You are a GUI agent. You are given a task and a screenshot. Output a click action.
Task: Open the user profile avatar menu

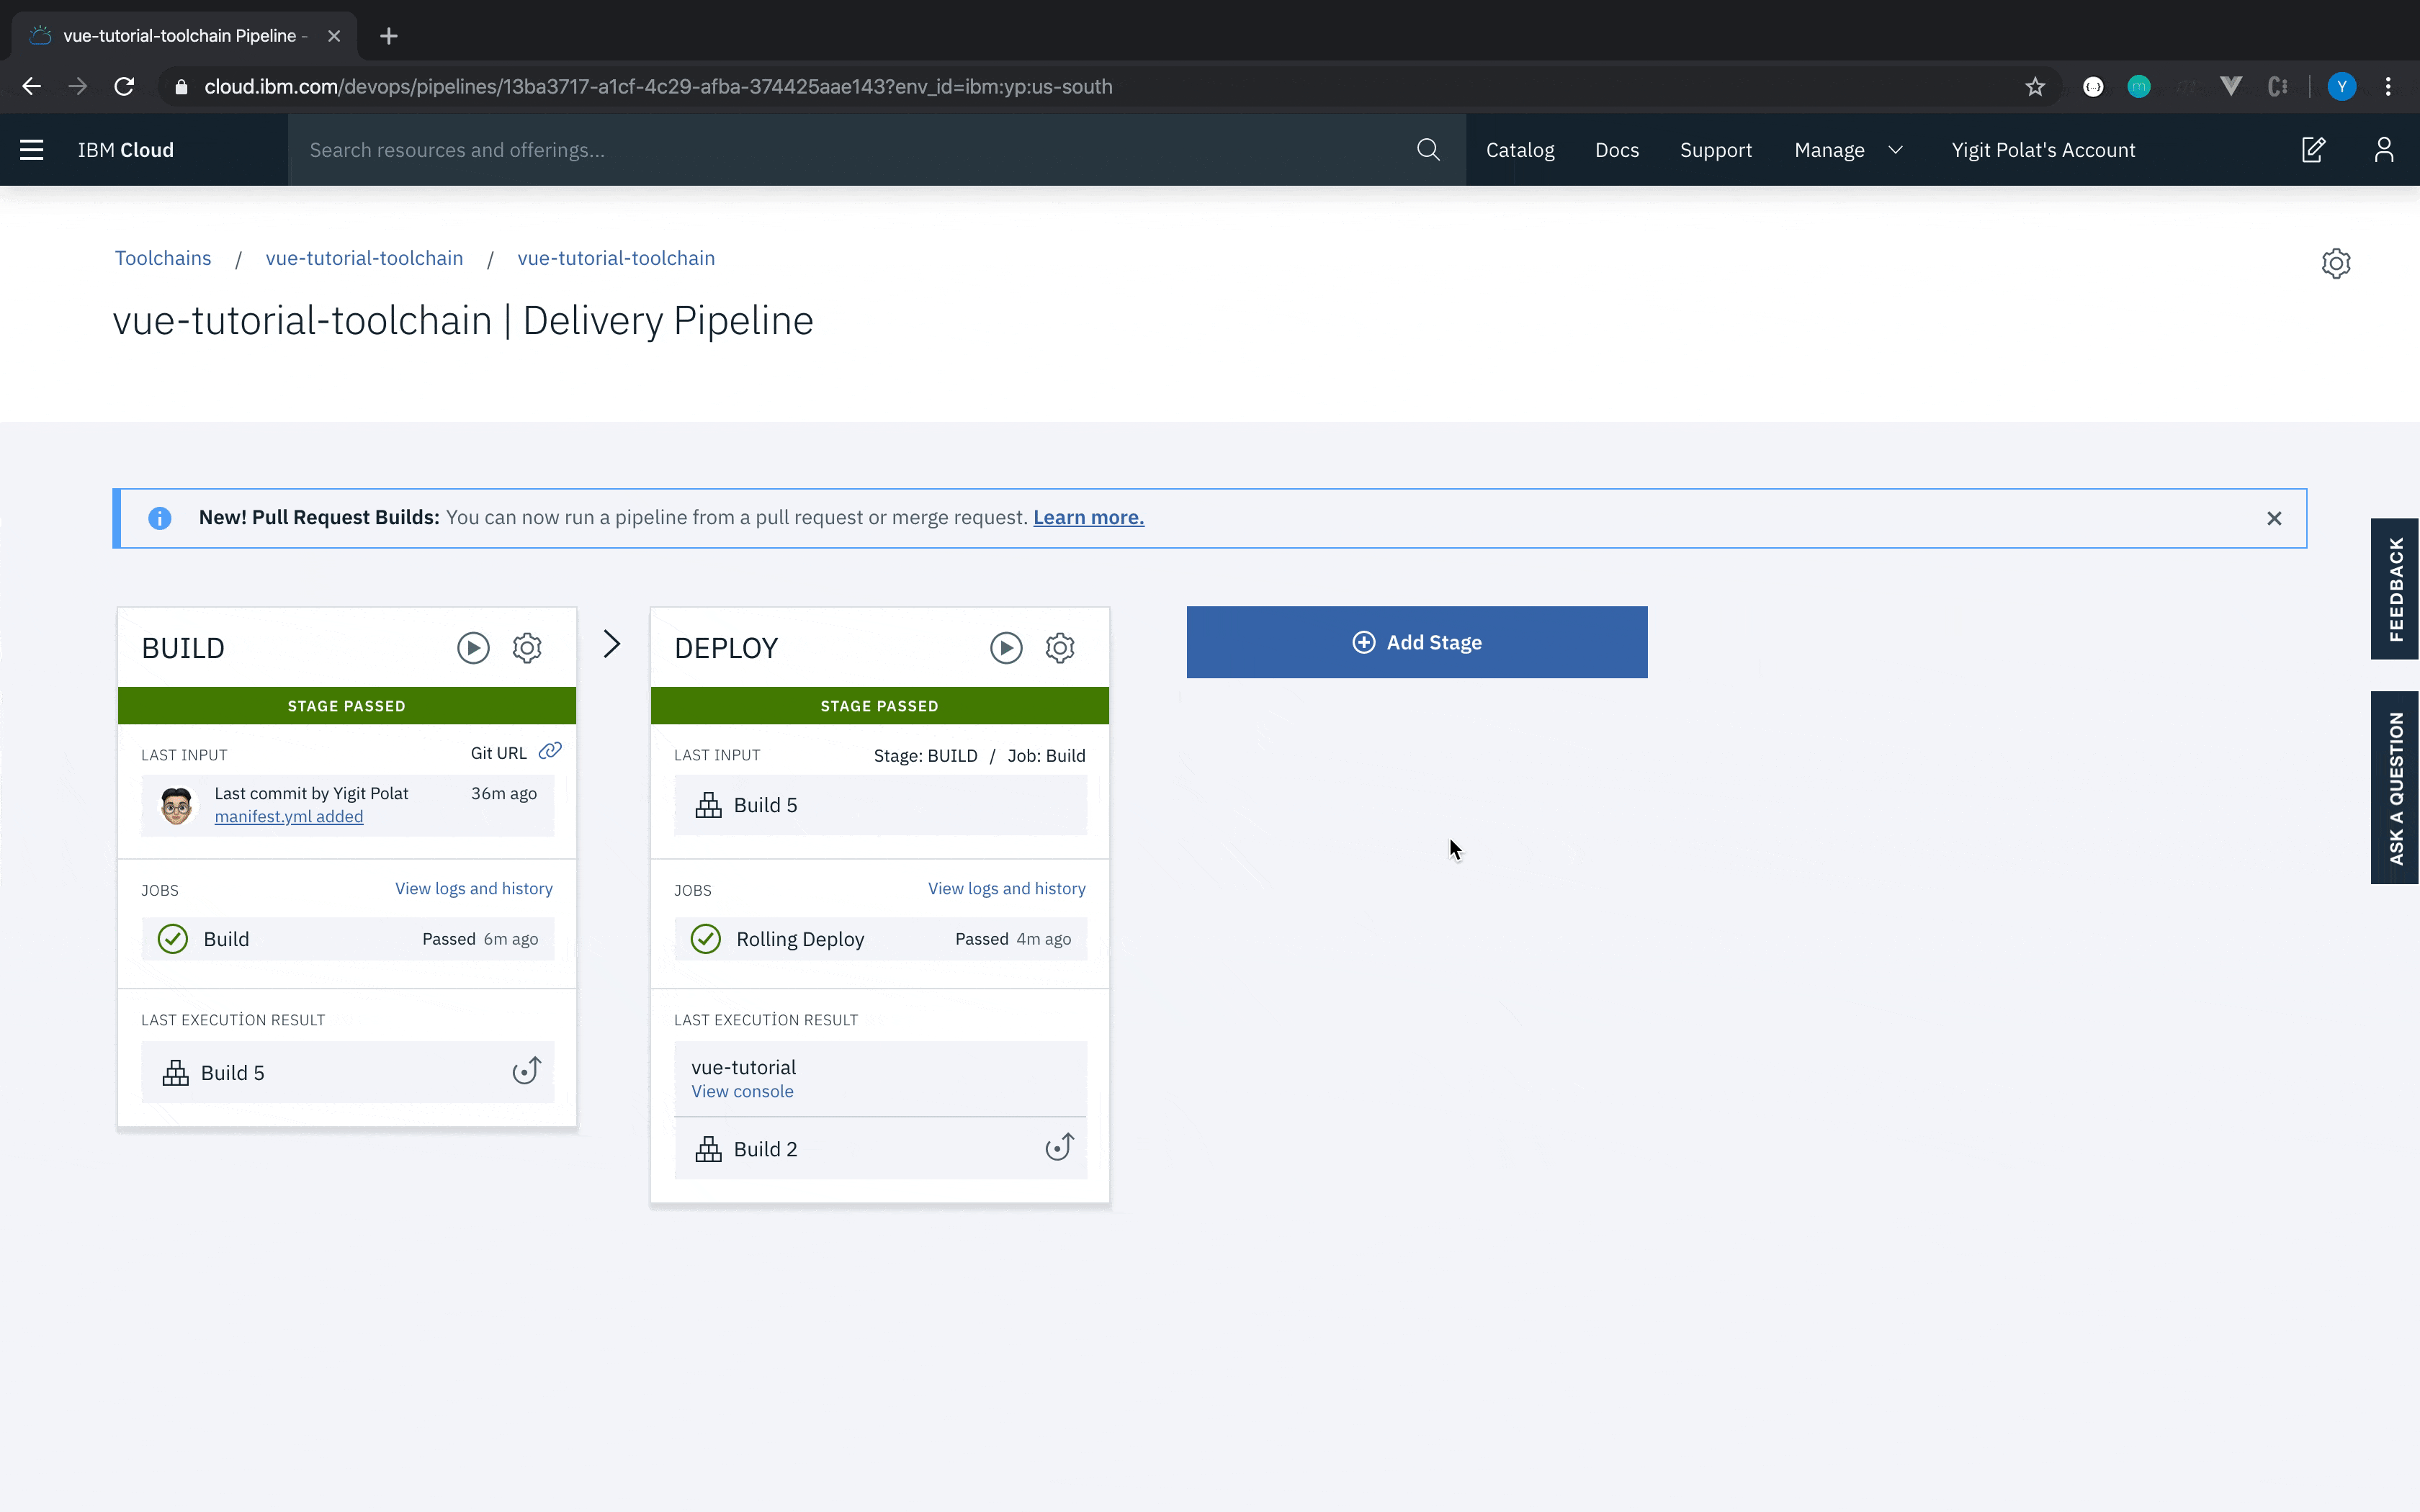click(2384, 150)
